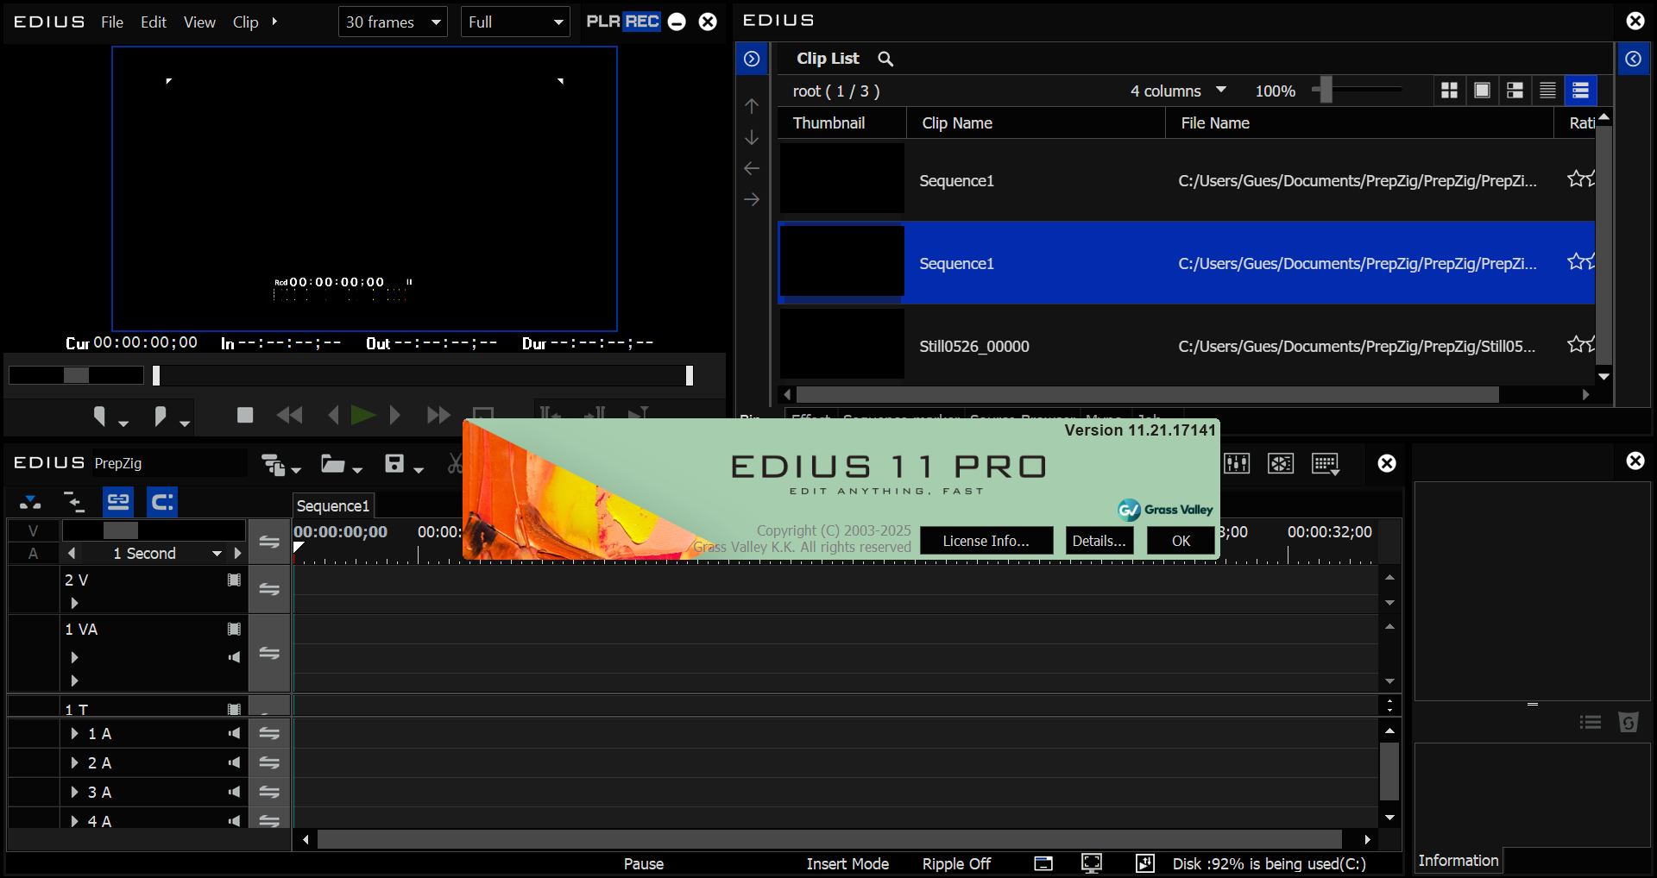Click the search magnifier in Clip List
The image size is (1657, 878).
(885, 59)
